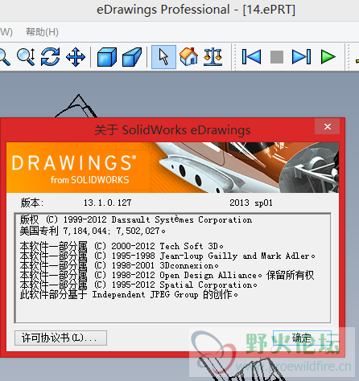Select the Pan four-arrow tool
Screen dimensions: 359x381
click(x=76, y=57)
